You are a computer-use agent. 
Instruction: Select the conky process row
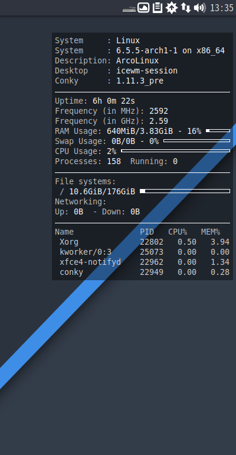coord(142,272)
